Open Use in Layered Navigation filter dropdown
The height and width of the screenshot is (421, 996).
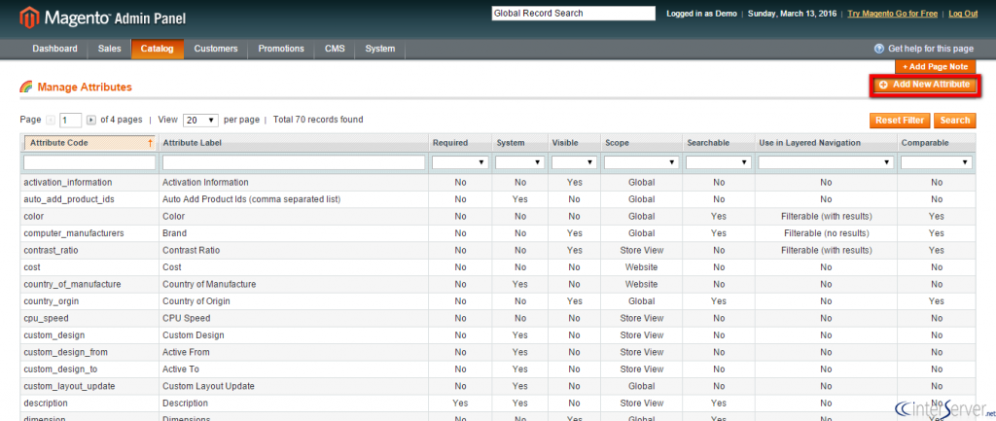[x=826, y=162]
